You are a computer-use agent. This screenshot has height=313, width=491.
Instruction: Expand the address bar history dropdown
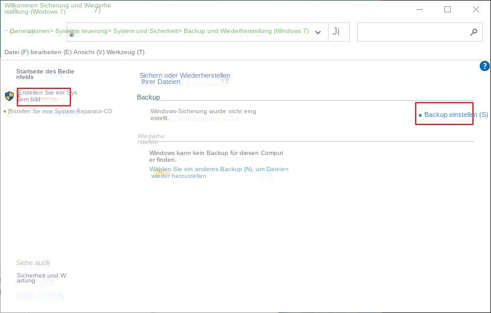click(x=318, y=32)
